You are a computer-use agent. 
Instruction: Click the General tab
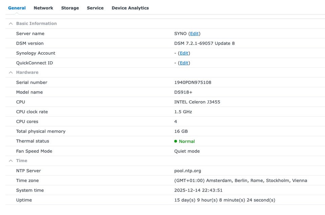pyautogui.click(x=17, y=8)
